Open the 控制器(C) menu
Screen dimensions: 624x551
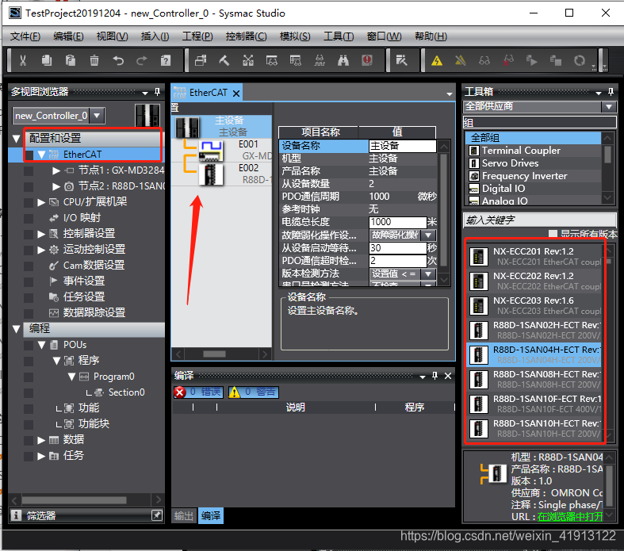tap(246, 36)
